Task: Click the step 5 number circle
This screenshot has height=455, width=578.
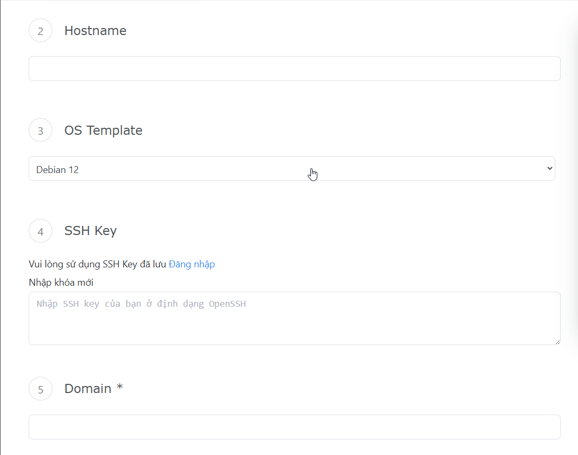Action: (40, 389)
